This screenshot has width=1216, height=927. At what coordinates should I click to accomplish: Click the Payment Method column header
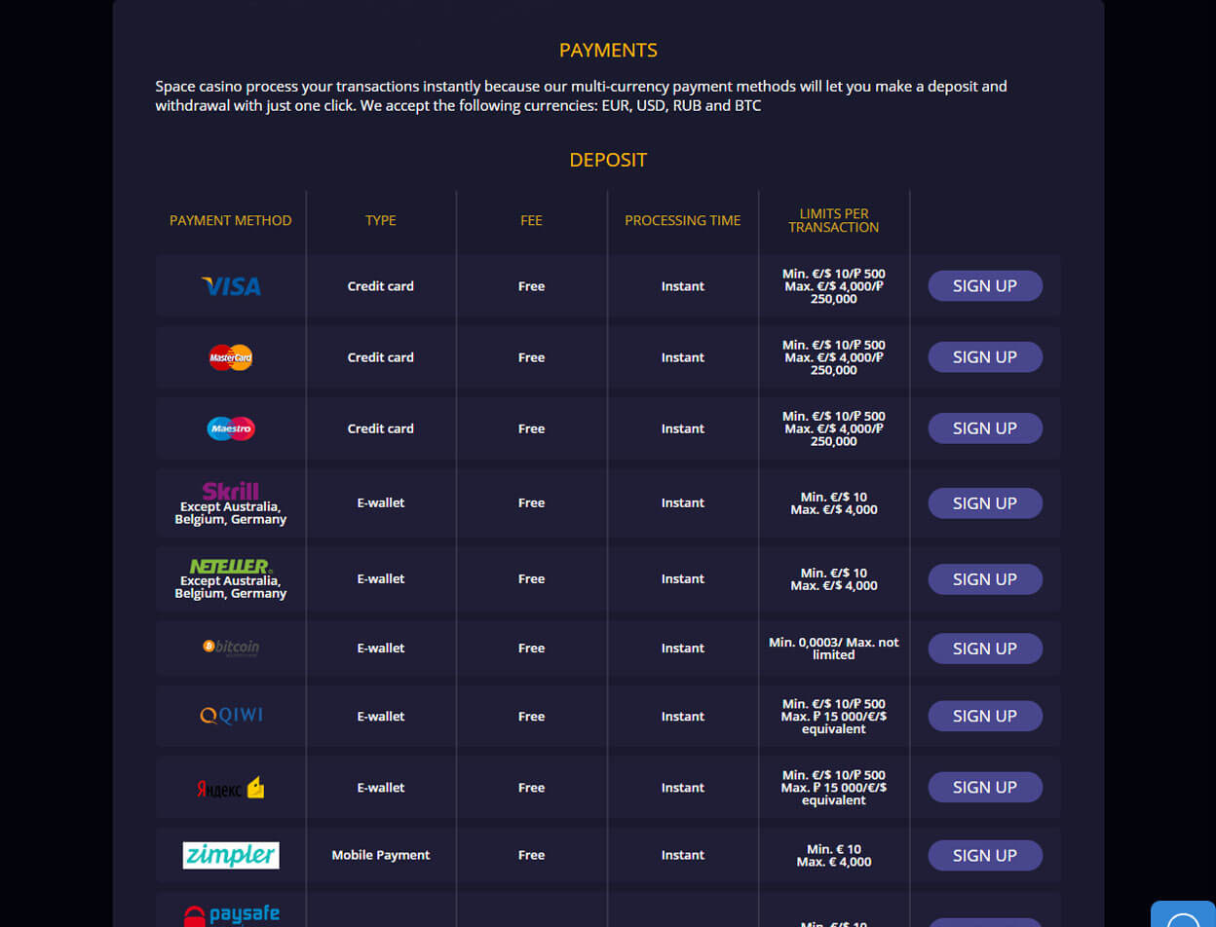231,221
